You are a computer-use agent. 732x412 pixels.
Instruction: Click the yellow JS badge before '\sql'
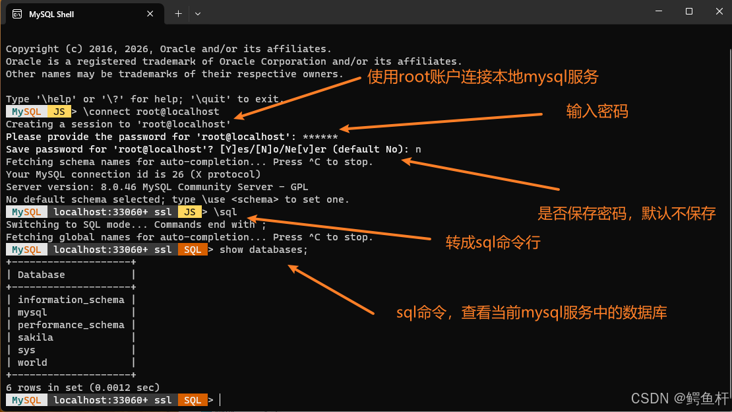[x=189, y=212]
